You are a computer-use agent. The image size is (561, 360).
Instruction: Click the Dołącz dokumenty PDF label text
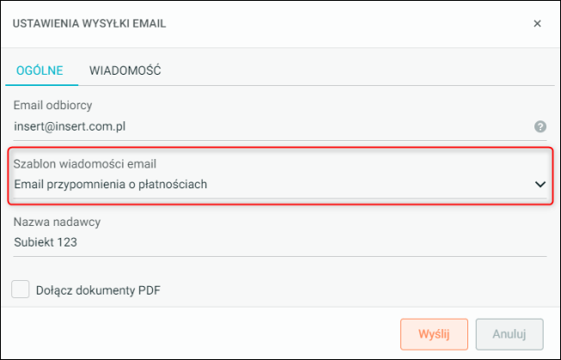[x=98, y=290]
